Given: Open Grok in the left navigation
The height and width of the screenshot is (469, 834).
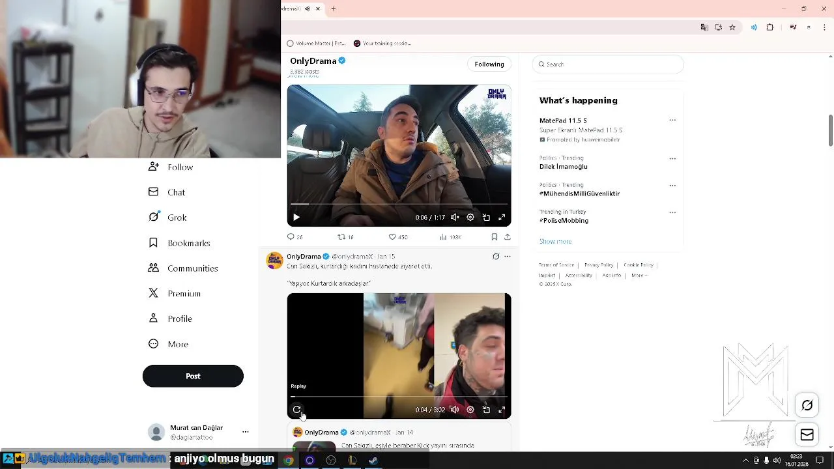Looking at the screenshot, I should coord(167,218).
